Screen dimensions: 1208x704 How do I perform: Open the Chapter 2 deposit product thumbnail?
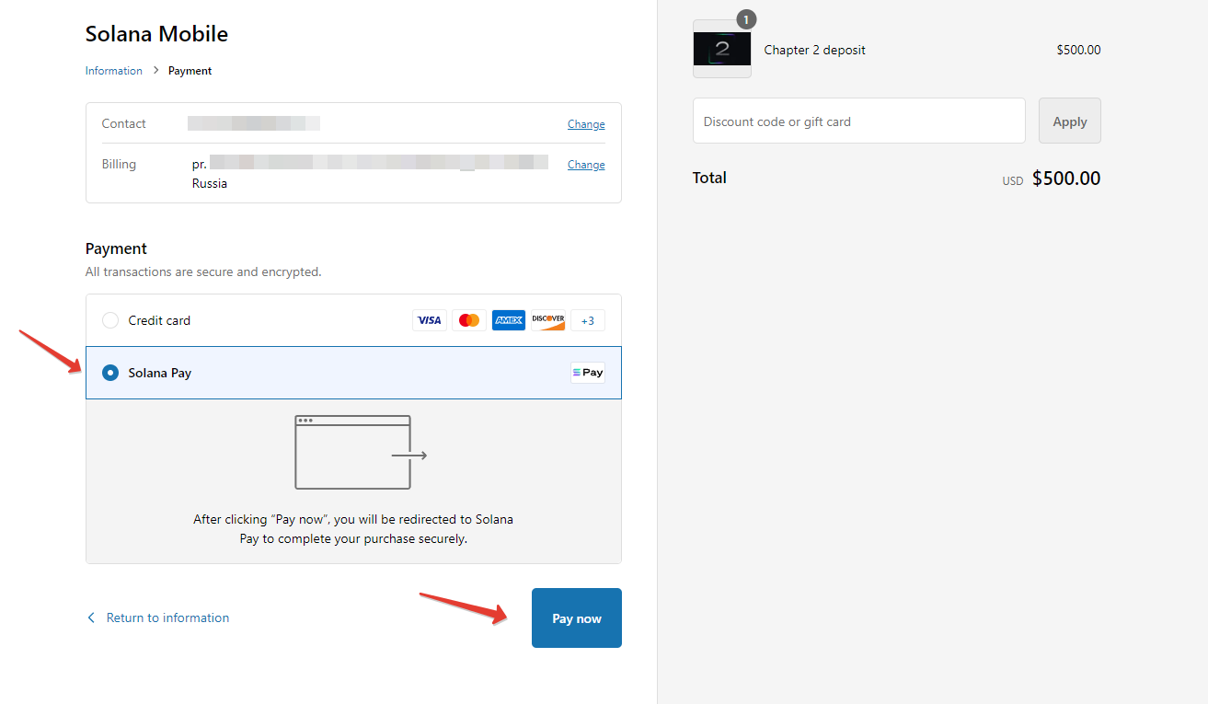click(722, 49)
